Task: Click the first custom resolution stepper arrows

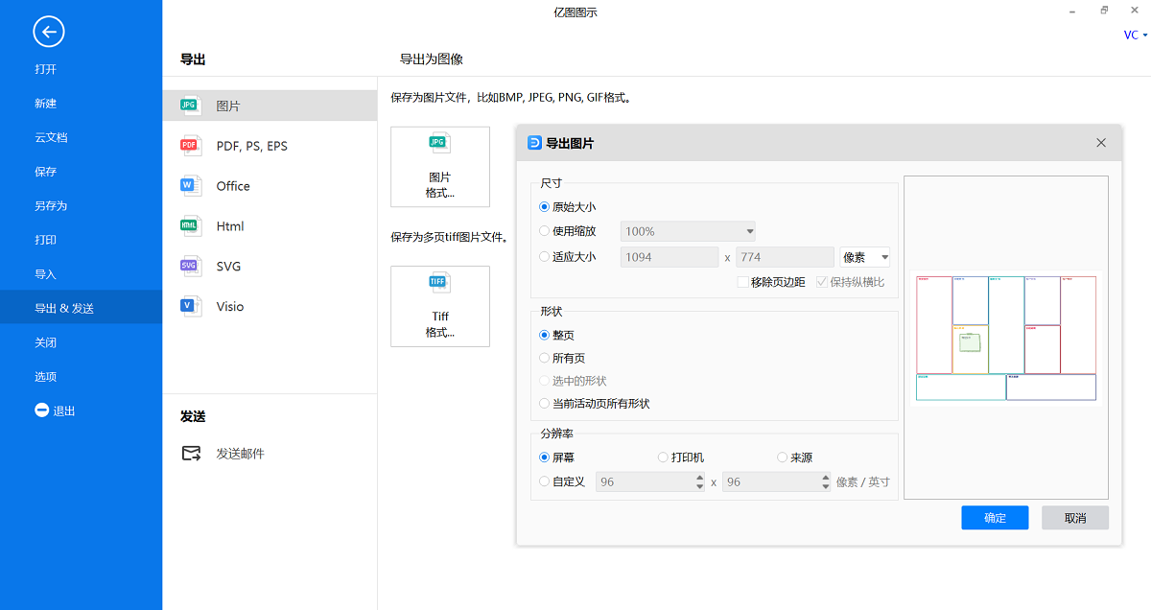Action: coord(699,482)
